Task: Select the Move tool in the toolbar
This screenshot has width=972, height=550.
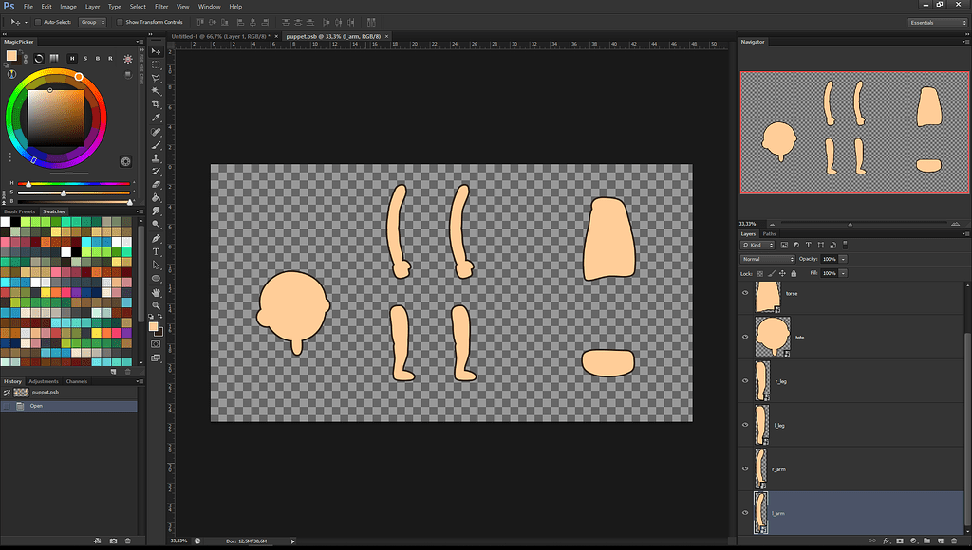Action: tap(157, 51)
